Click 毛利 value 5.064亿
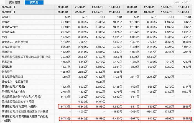The height and width of the screenshot is (123, 194). click(135, 37)
